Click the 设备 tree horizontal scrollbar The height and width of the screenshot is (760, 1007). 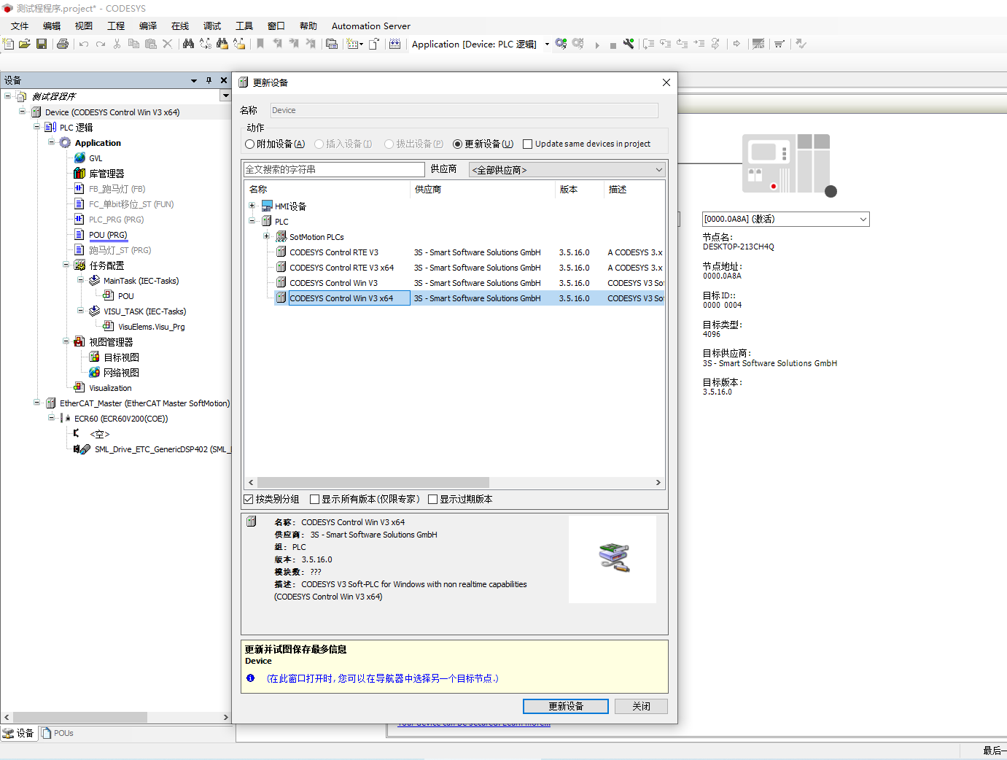80,717
